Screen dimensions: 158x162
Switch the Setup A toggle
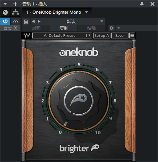click(x=102, y=36)
